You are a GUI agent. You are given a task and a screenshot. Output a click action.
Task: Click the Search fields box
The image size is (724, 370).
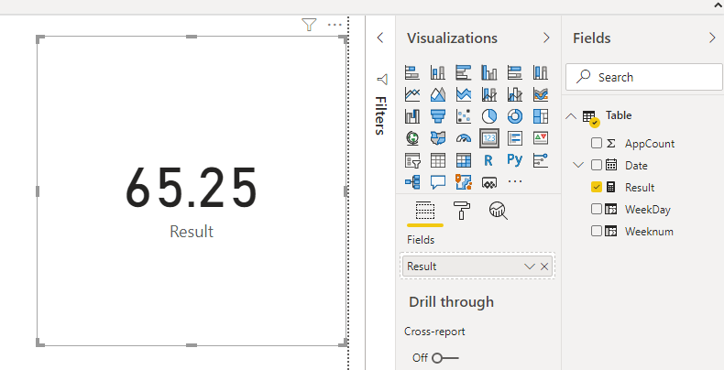tap(643, 77)
